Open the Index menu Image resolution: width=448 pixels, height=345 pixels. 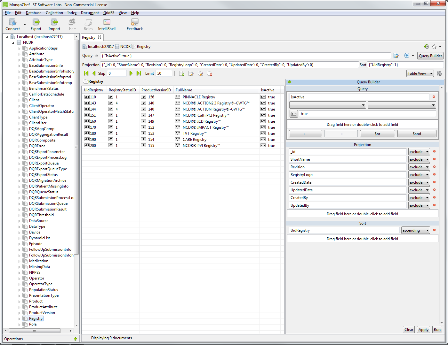pos(72,13)
